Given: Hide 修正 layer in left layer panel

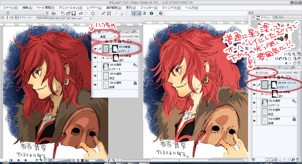Looking at the screenshot, I should pyautogui.click(x=95, y=76).
